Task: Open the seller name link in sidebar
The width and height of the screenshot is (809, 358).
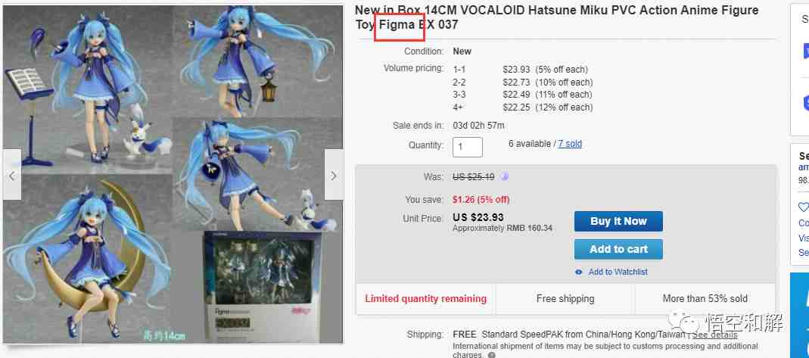Action: click(804, 167)
